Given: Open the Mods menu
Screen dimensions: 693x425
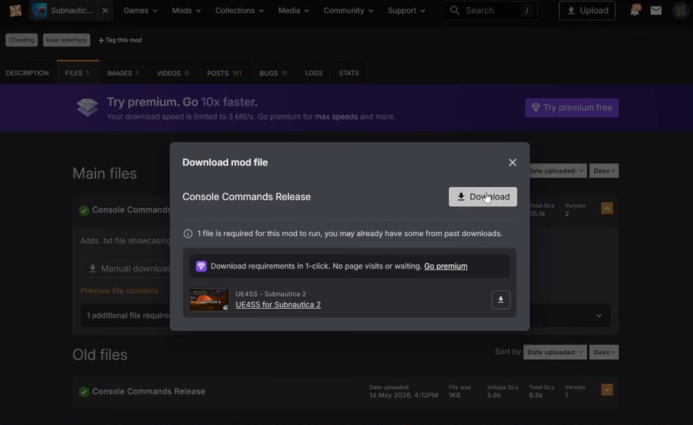Looking at the screenshot, I should 186,10.
